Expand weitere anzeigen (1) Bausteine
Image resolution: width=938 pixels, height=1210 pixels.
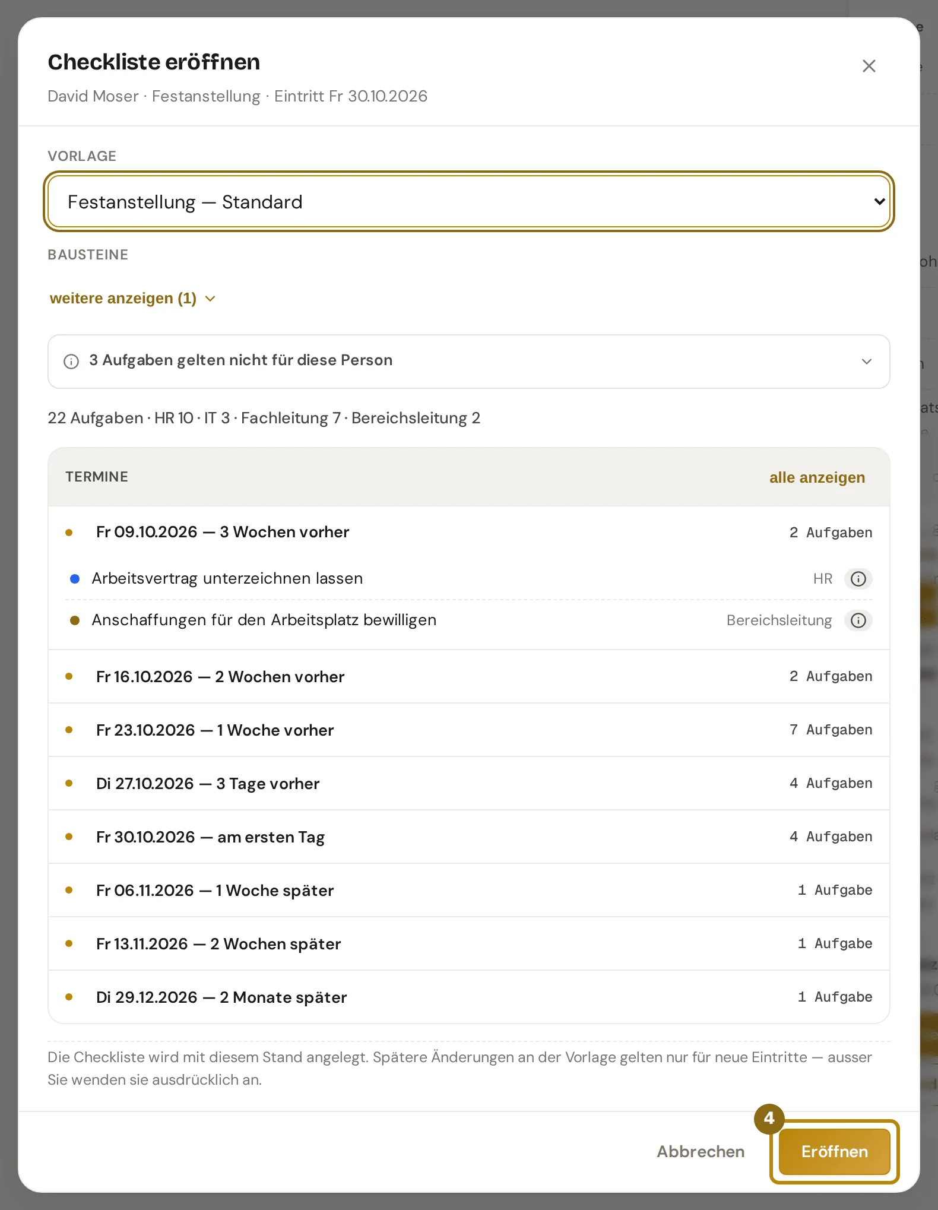tap(133, 298)
